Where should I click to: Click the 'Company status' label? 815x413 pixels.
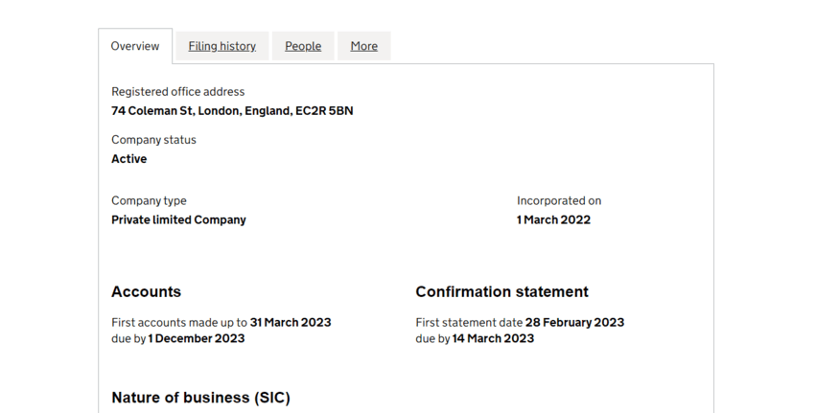click(153, 140)
